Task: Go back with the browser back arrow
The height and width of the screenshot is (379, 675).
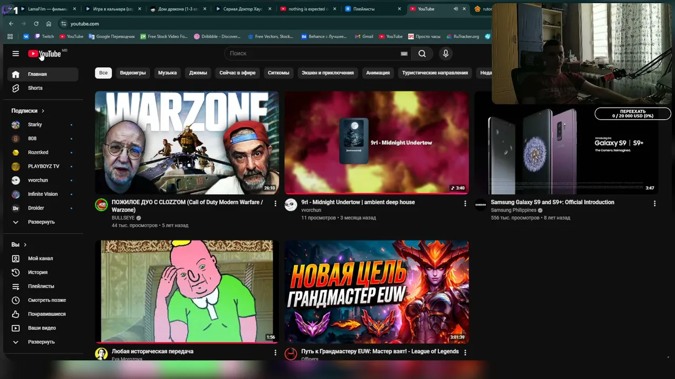Action: point(11,24)
